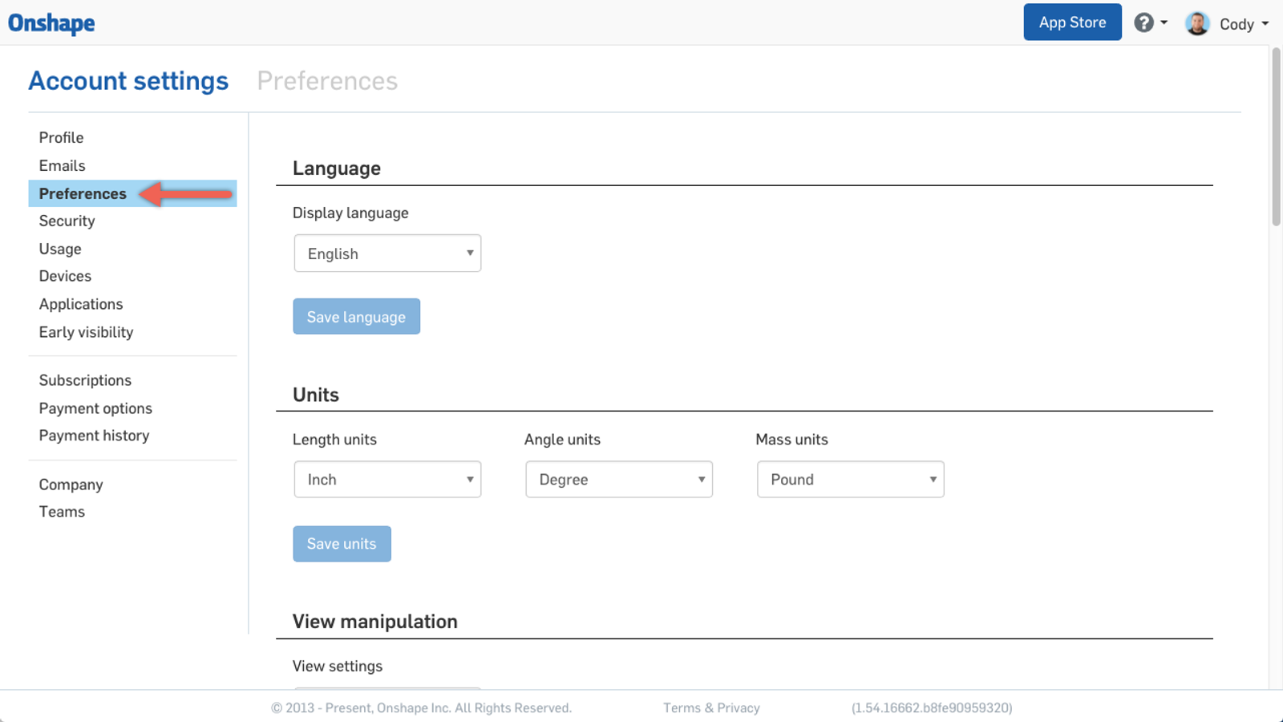1283x722 pixels.
Task: Expand the Display language dropdown
Action: (x=387, y=254)
